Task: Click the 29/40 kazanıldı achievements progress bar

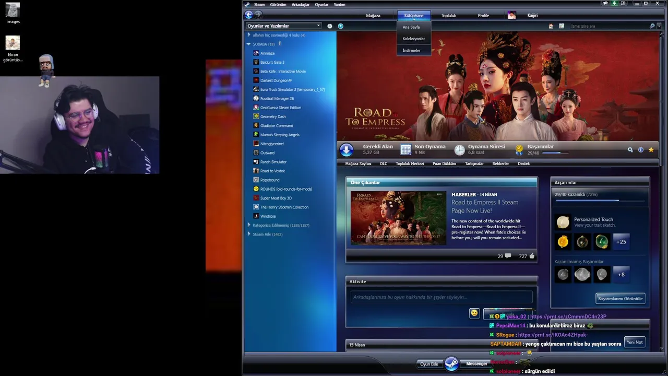Action: 600,200
